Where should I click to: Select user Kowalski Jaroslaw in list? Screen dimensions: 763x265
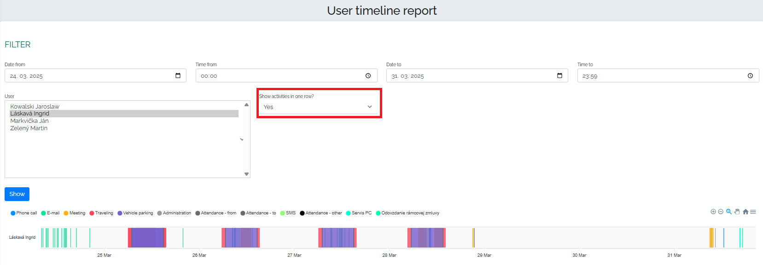pyautogui.click(x=35, y=106)
